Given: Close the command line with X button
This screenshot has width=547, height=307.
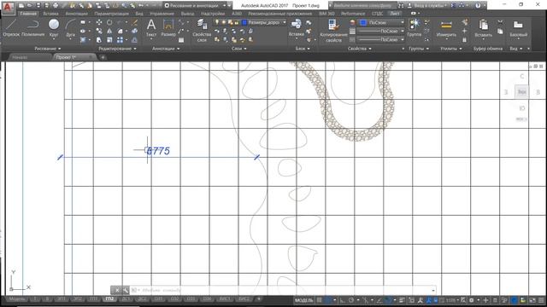Looking at the screenshot, I should pyautogui.click(x=117, y=290).
